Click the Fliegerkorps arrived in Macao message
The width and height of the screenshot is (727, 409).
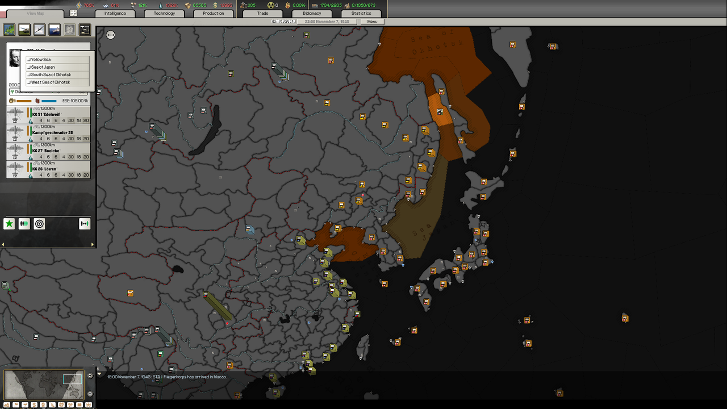pyautogui.click(x=167, y=377)
